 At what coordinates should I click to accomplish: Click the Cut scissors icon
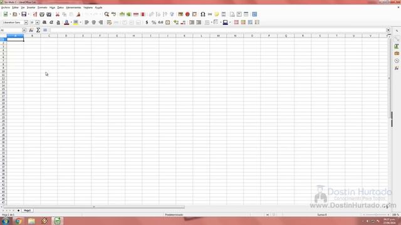[x=58, y=14]
